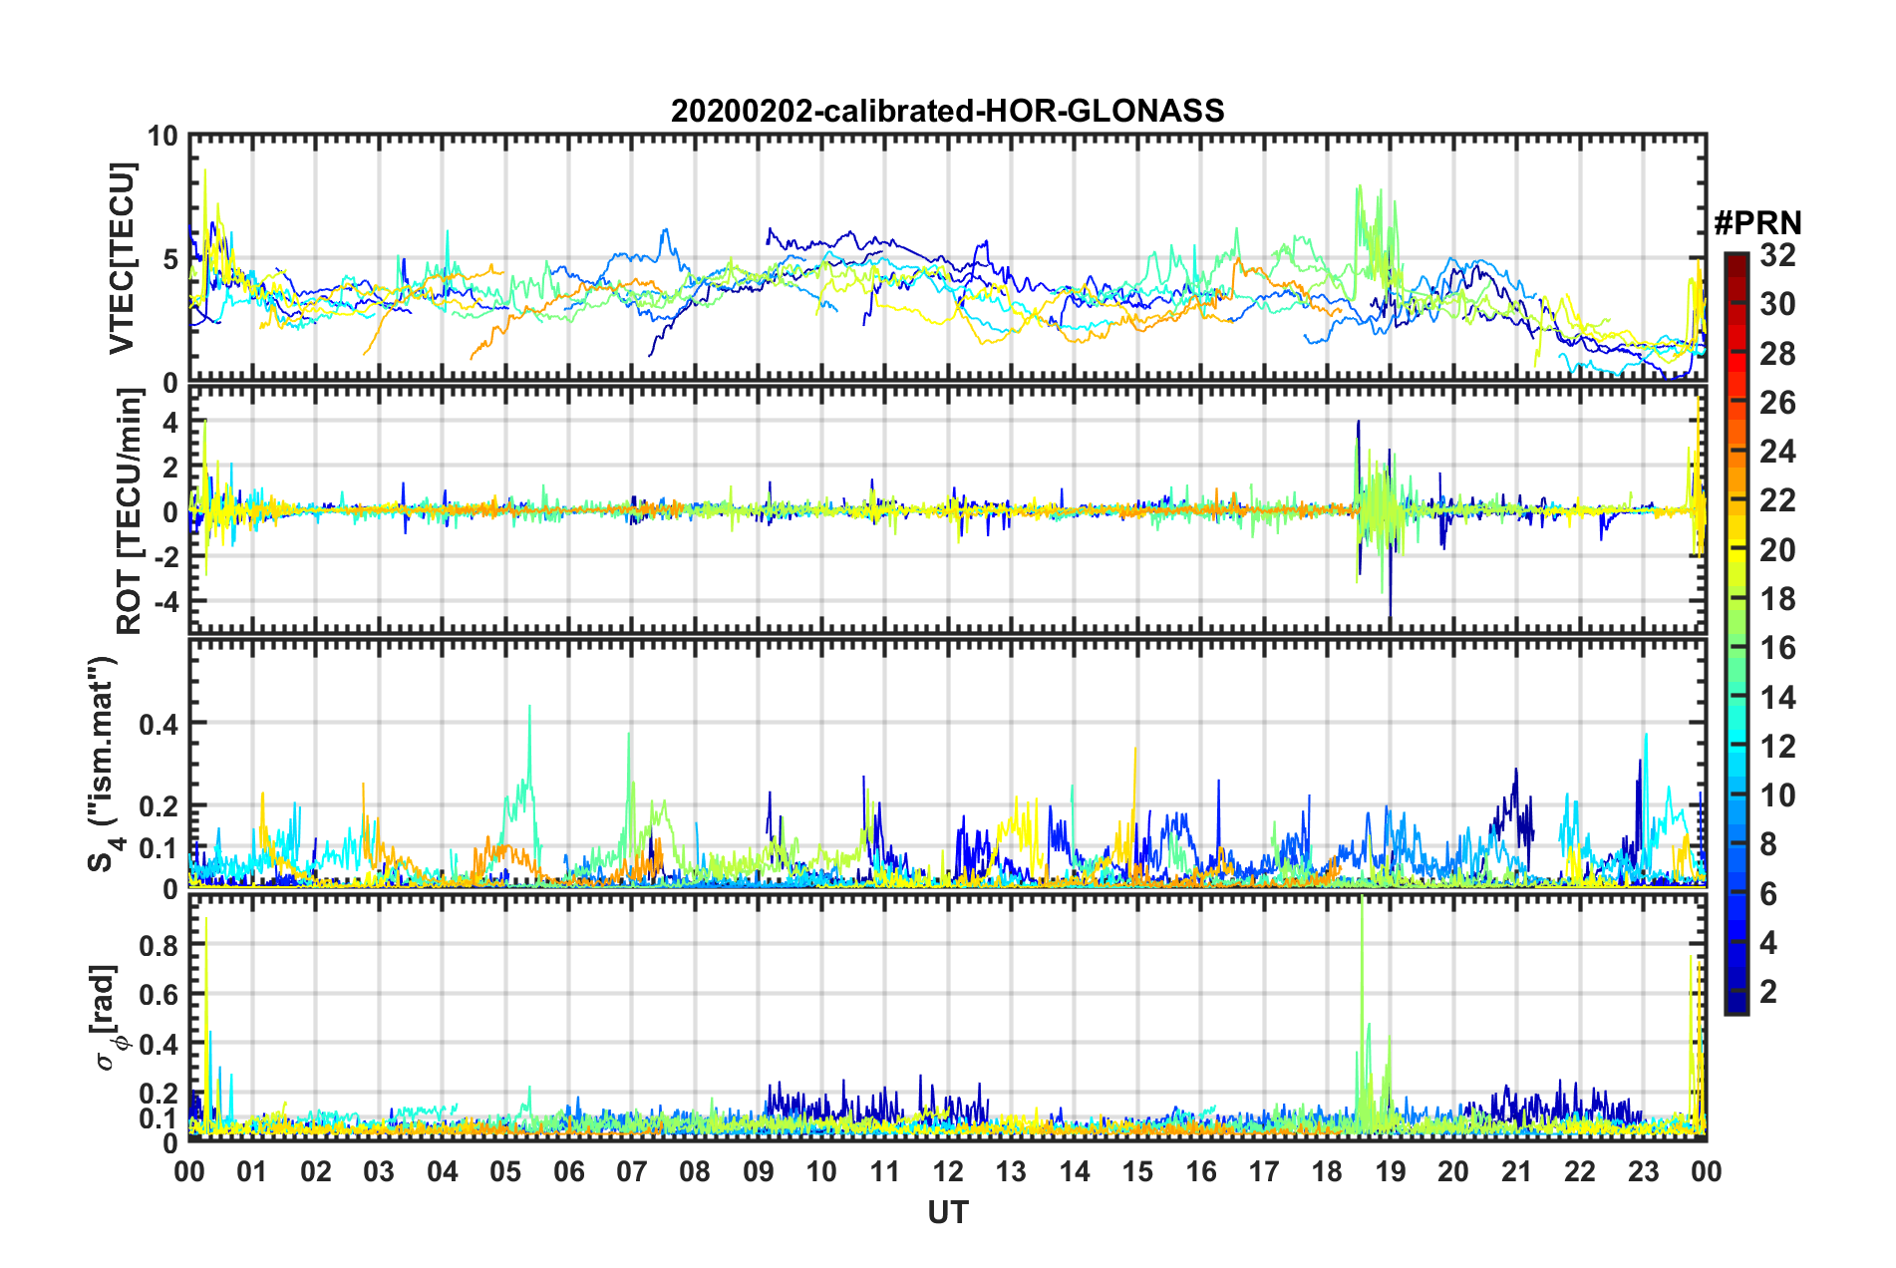The height and width of the screenshot is (1268, 1896).
Task: Click the VTEC axis tick label 5
Action: point(169,259)
